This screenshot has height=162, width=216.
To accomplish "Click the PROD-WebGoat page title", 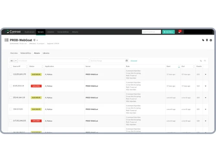I will [21, 40].
